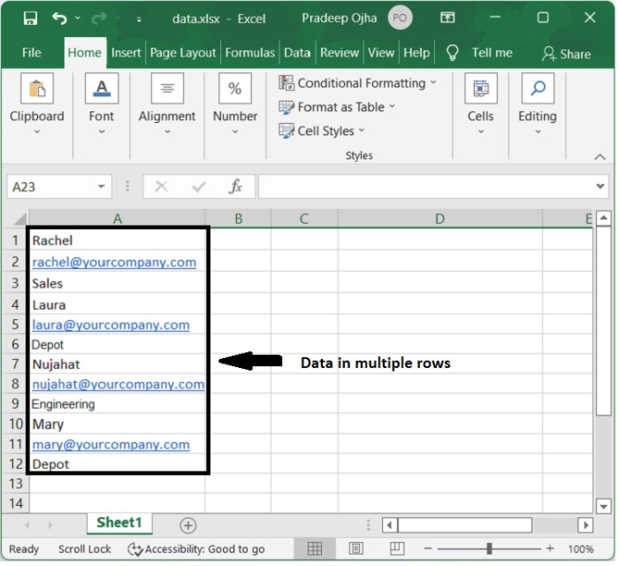Image resolution: width=619 pixels, height=566 pixels.
Task: Open the Clipboard paste icon group
Action: tap(37, 88)
